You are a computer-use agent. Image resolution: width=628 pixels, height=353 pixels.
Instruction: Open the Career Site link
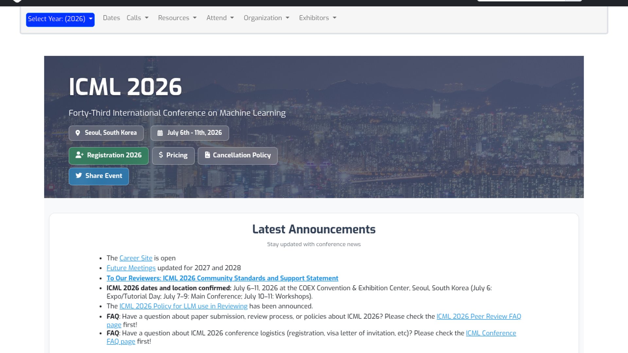(x=136, y=258)
